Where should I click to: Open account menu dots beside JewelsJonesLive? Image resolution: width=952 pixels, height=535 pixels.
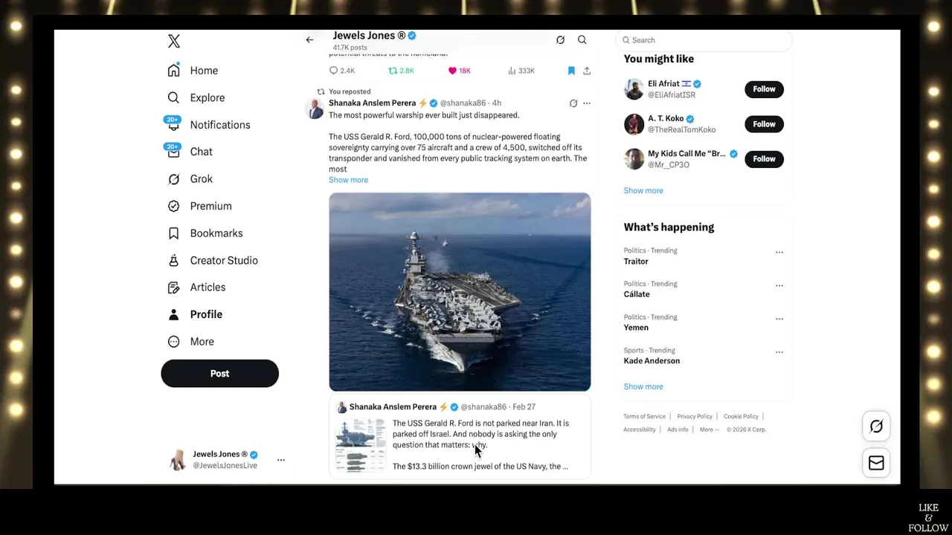(x=281, y=460)
